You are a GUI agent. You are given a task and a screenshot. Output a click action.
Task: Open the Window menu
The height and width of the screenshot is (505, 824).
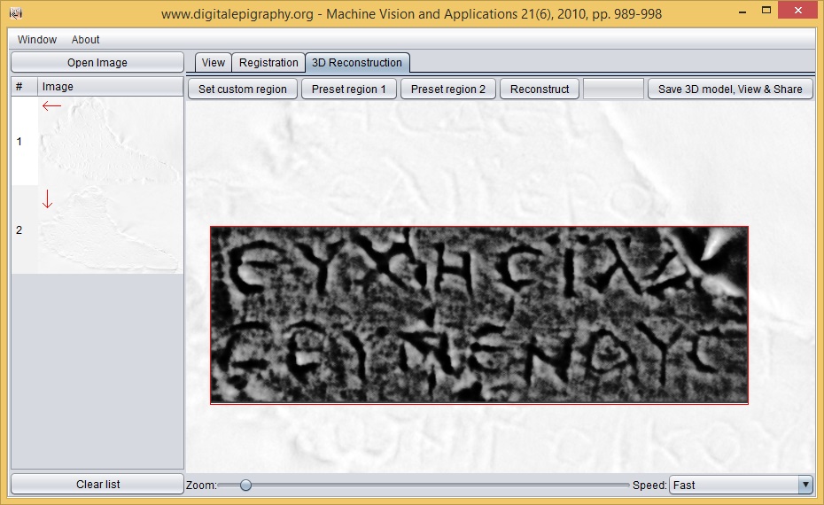point(37,40)
